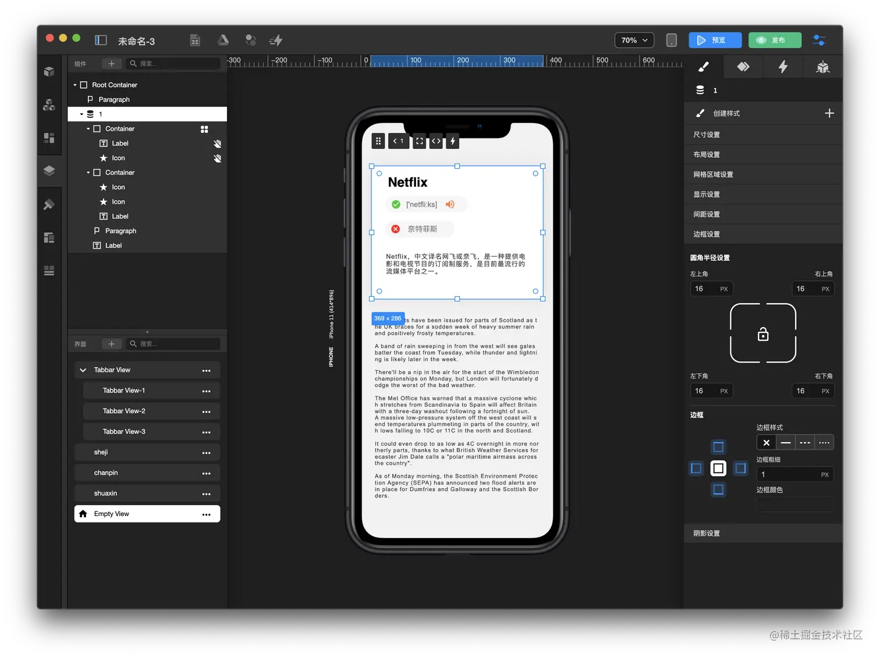
Task: Click the 组件 search field
Action: 173,63
